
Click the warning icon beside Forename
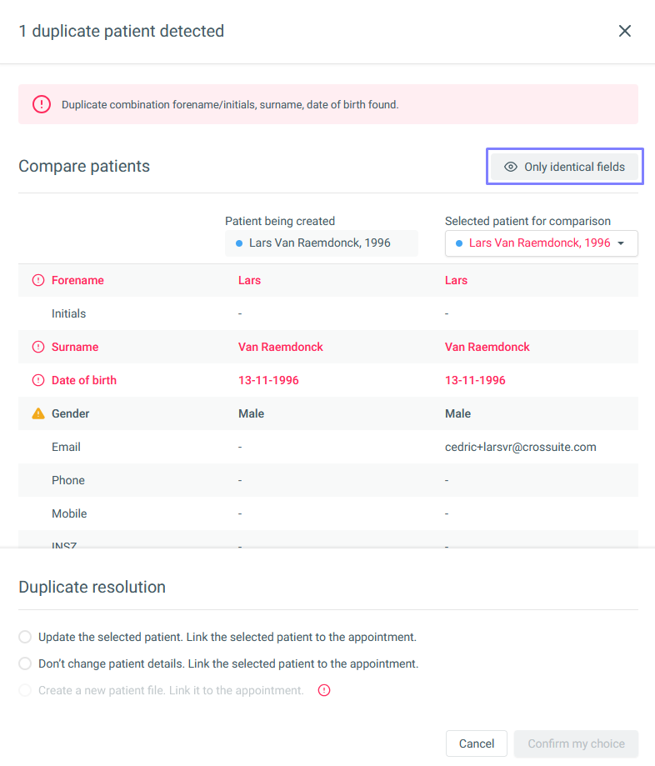[x=38, y=280]
